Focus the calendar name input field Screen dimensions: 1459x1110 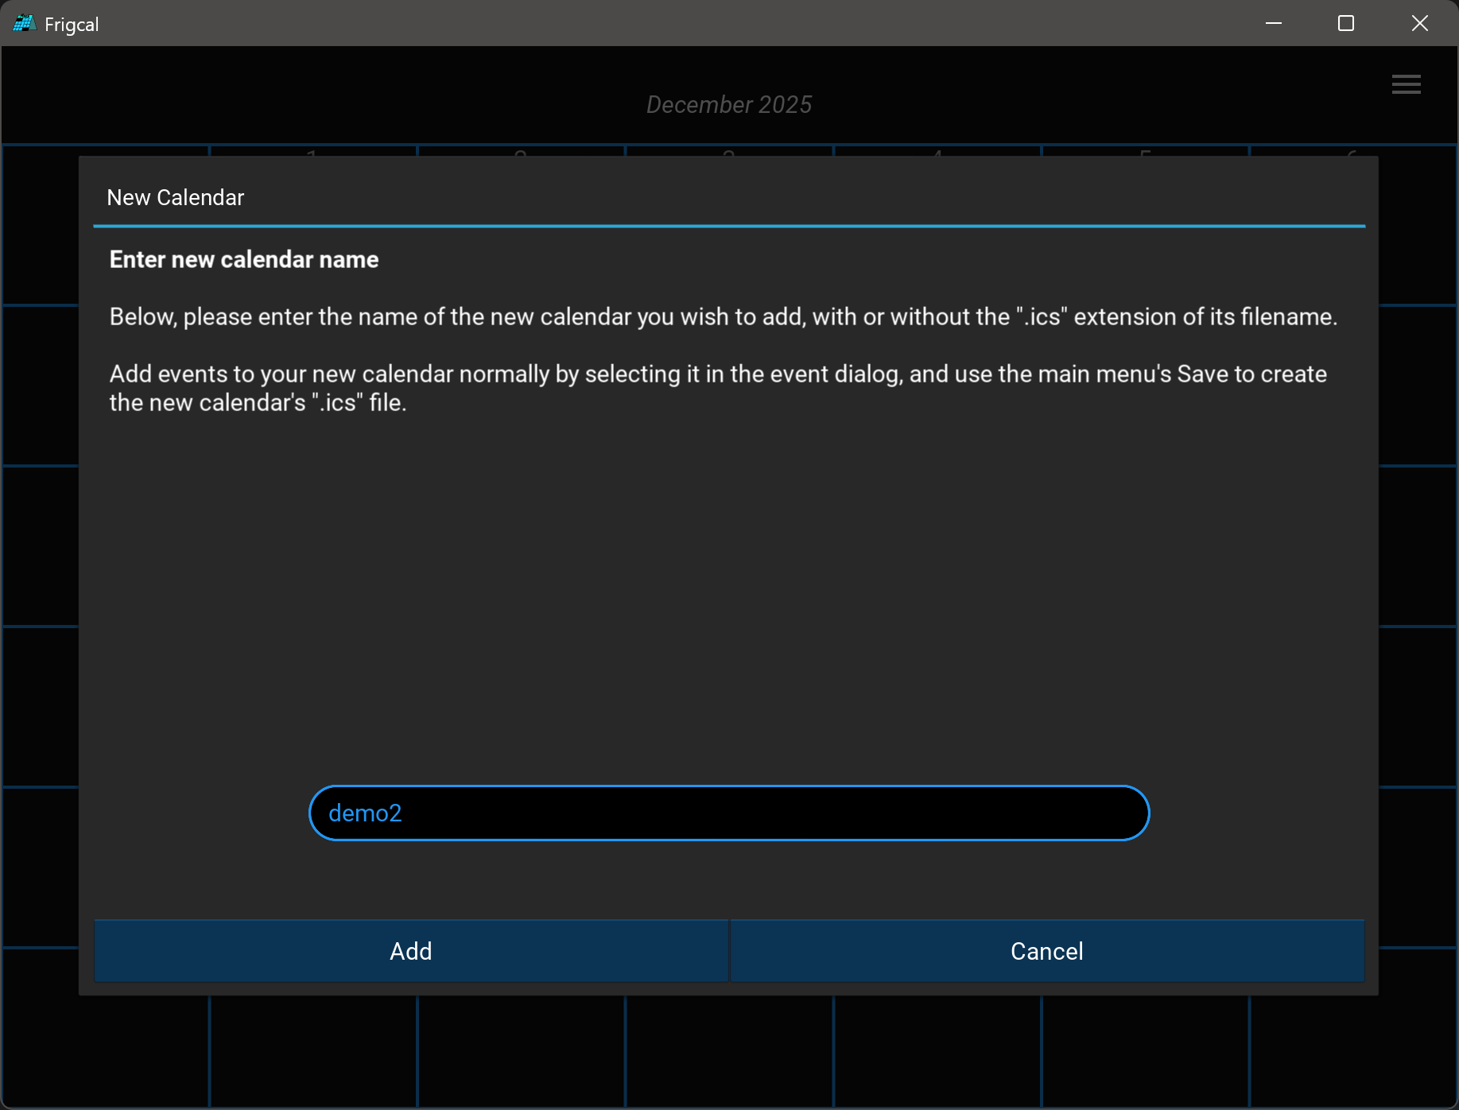[x=728, y=813]
